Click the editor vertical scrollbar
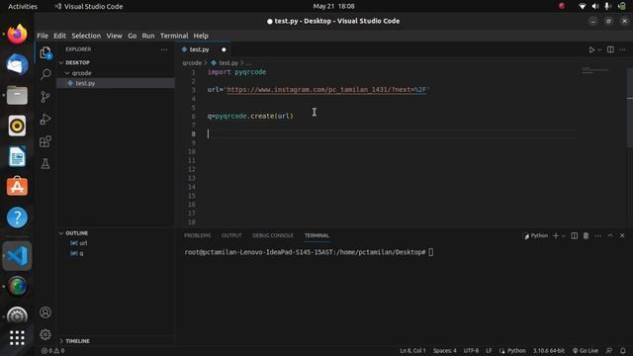Viewport: 633px width, 356px height. tap(630, 108)
